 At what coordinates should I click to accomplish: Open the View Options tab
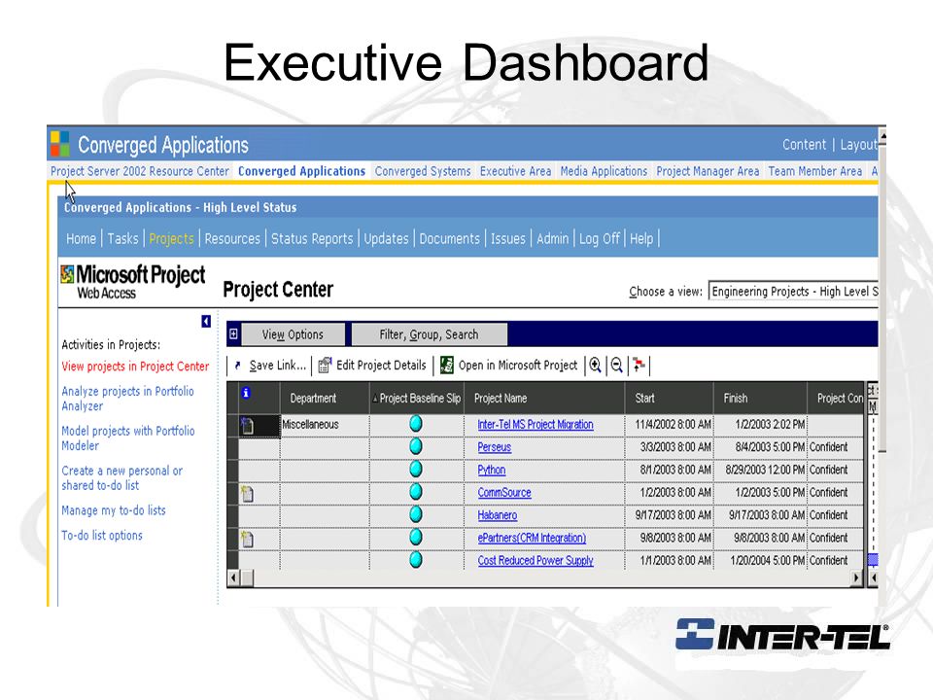tap(293, 334)
